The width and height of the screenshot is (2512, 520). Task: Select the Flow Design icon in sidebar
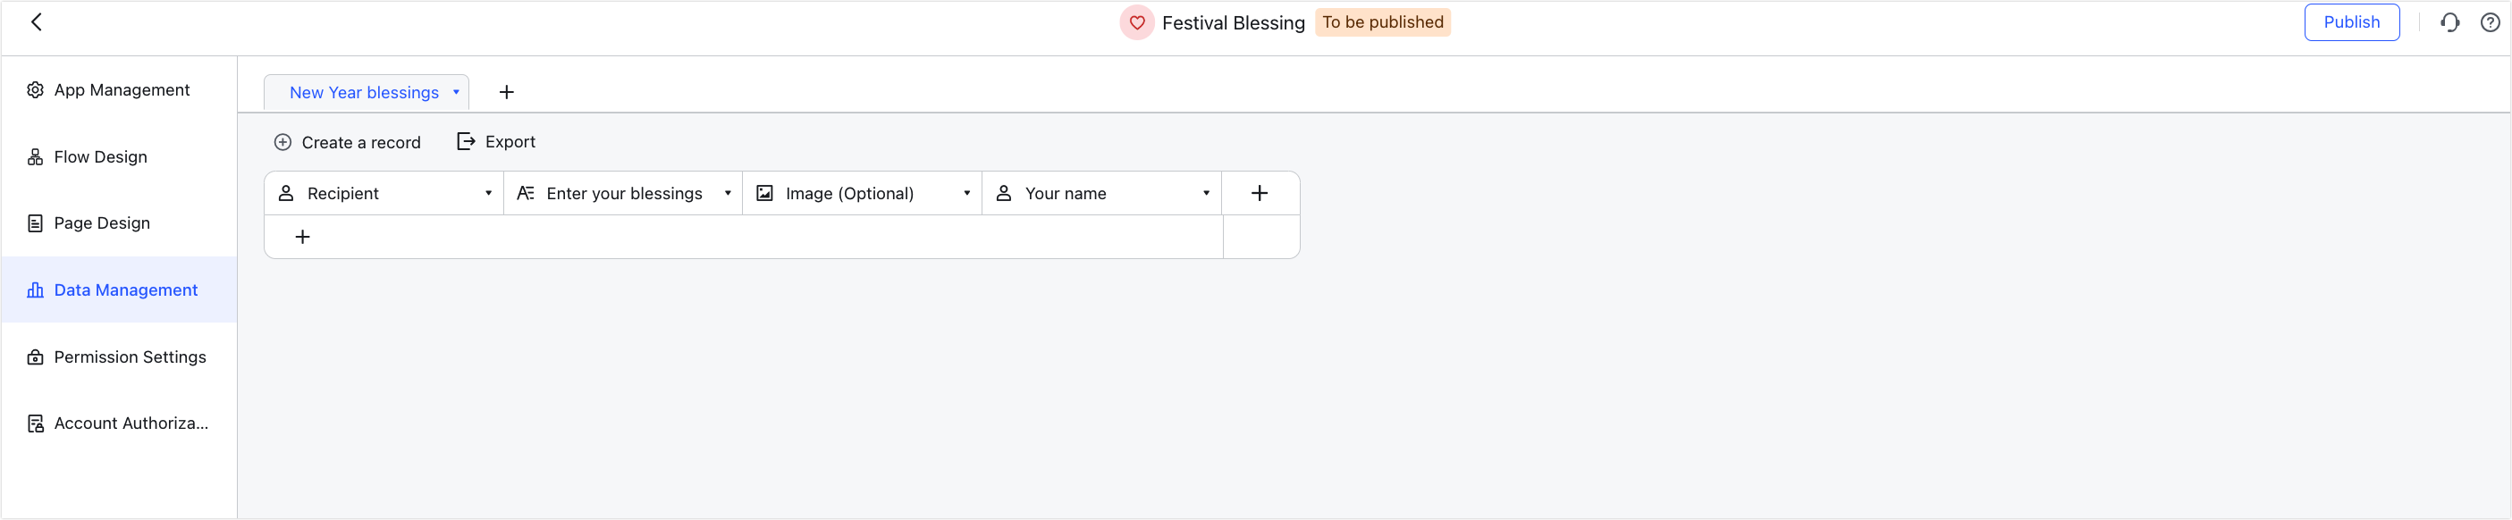click(x=35, y=155)
